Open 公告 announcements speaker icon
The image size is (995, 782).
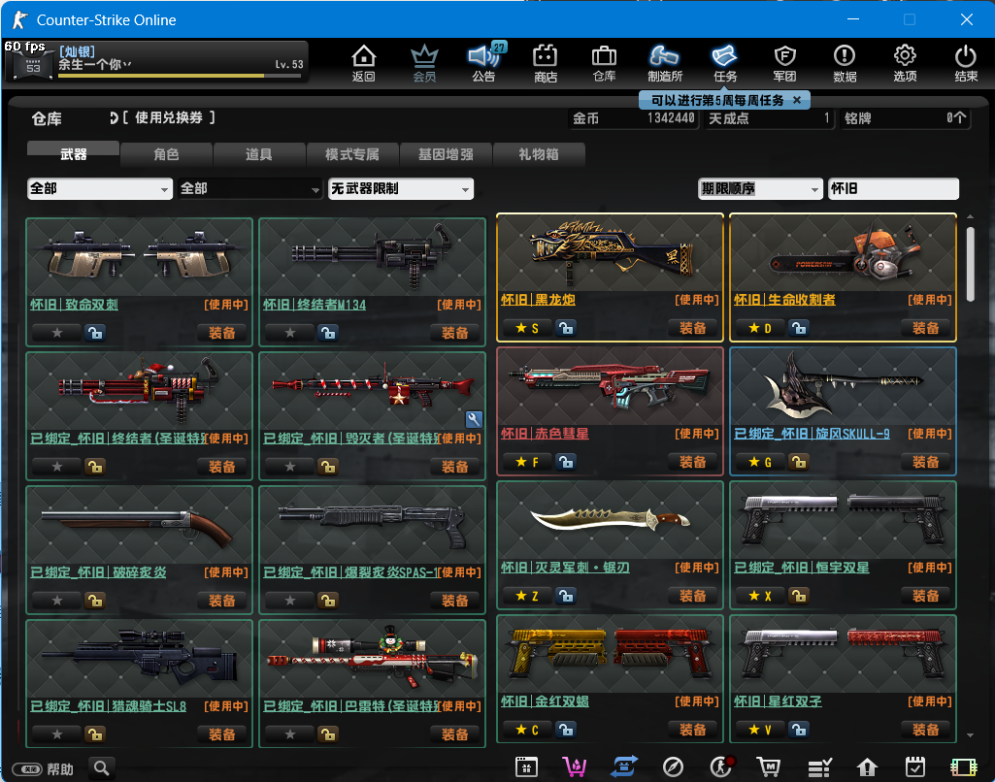click(484, 63)
